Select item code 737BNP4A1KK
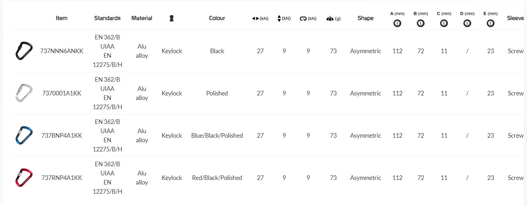The image size is (527, 206). [62, 136]
